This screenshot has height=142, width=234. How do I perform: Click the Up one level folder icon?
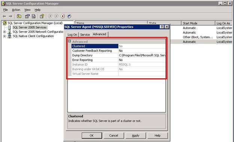(19, 16)
